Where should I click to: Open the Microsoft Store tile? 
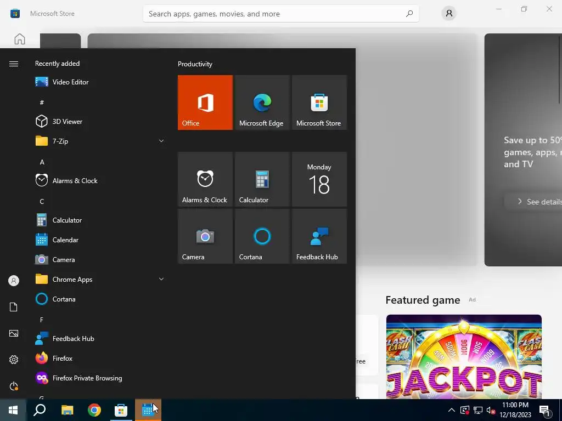(x=319, y=103)
